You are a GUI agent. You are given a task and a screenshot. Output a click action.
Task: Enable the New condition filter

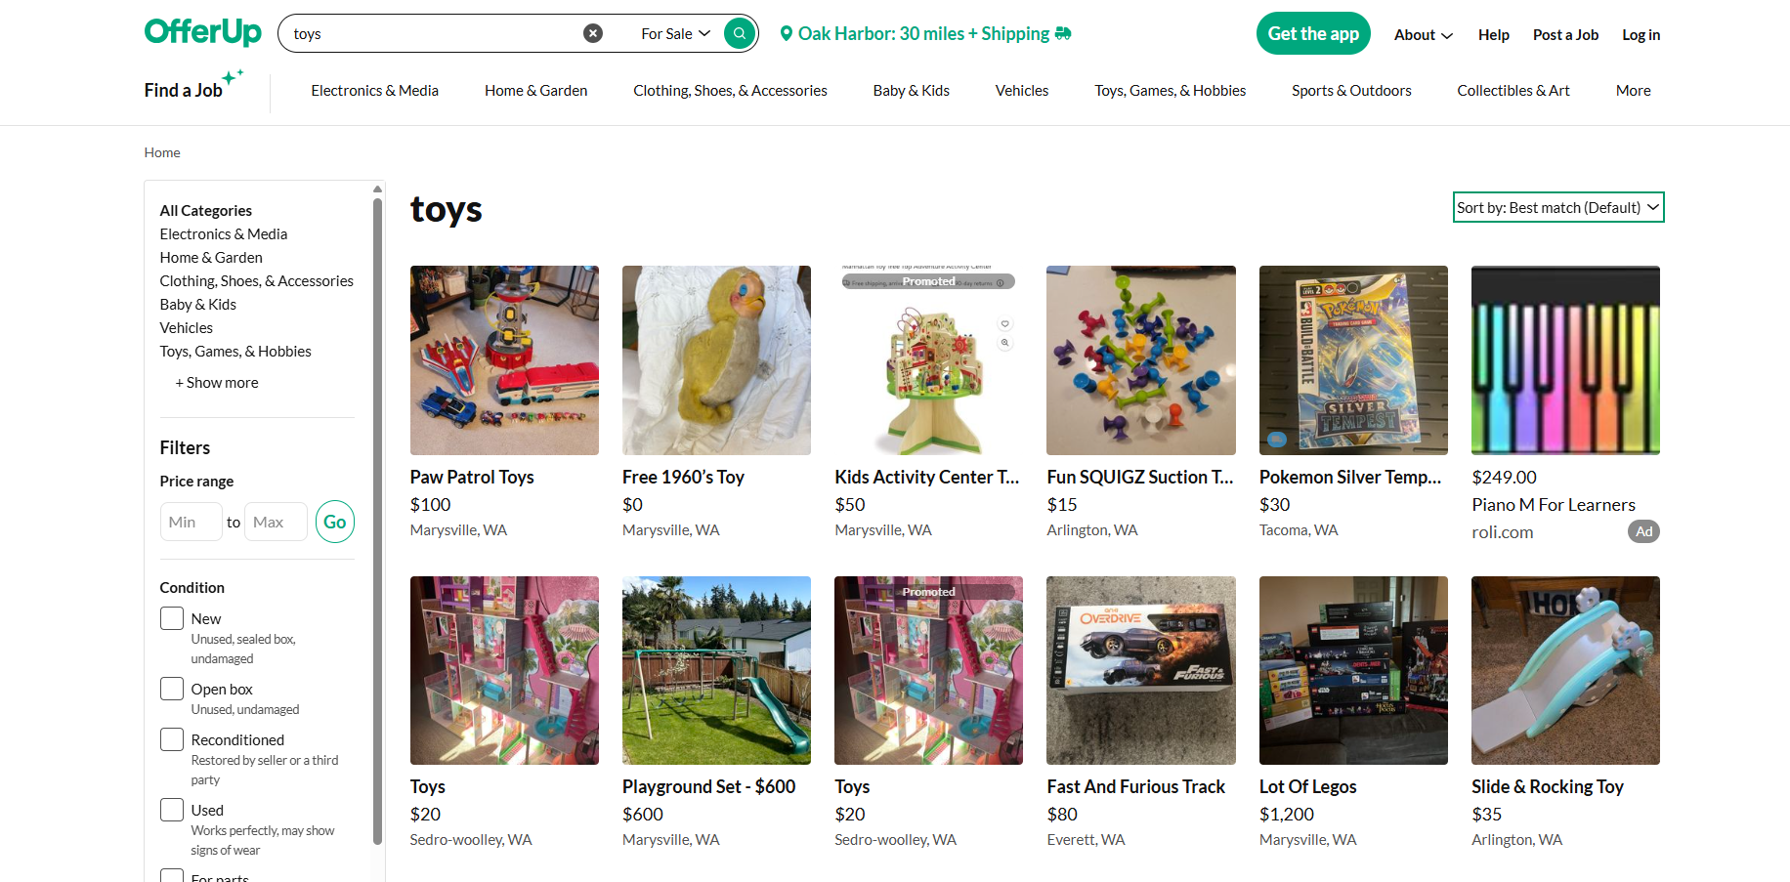[171, 618]
